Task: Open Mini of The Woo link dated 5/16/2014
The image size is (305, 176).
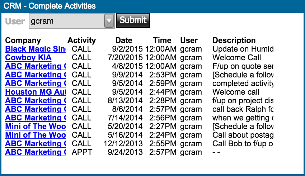Action: tap(36, 135)
